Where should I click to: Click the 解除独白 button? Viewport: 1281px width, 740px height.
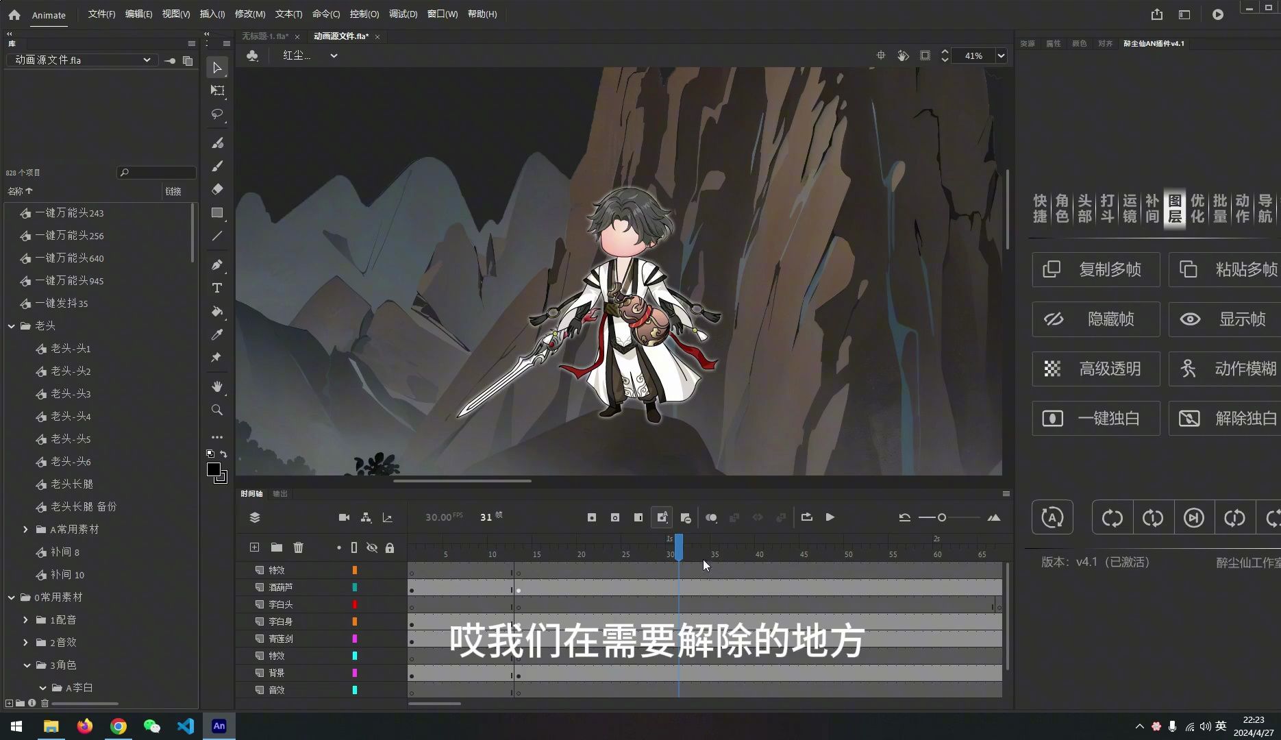point(1225,419)
